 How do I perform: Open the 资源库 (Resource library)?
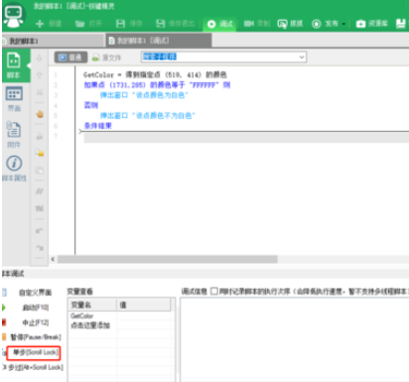click(371, 24)
